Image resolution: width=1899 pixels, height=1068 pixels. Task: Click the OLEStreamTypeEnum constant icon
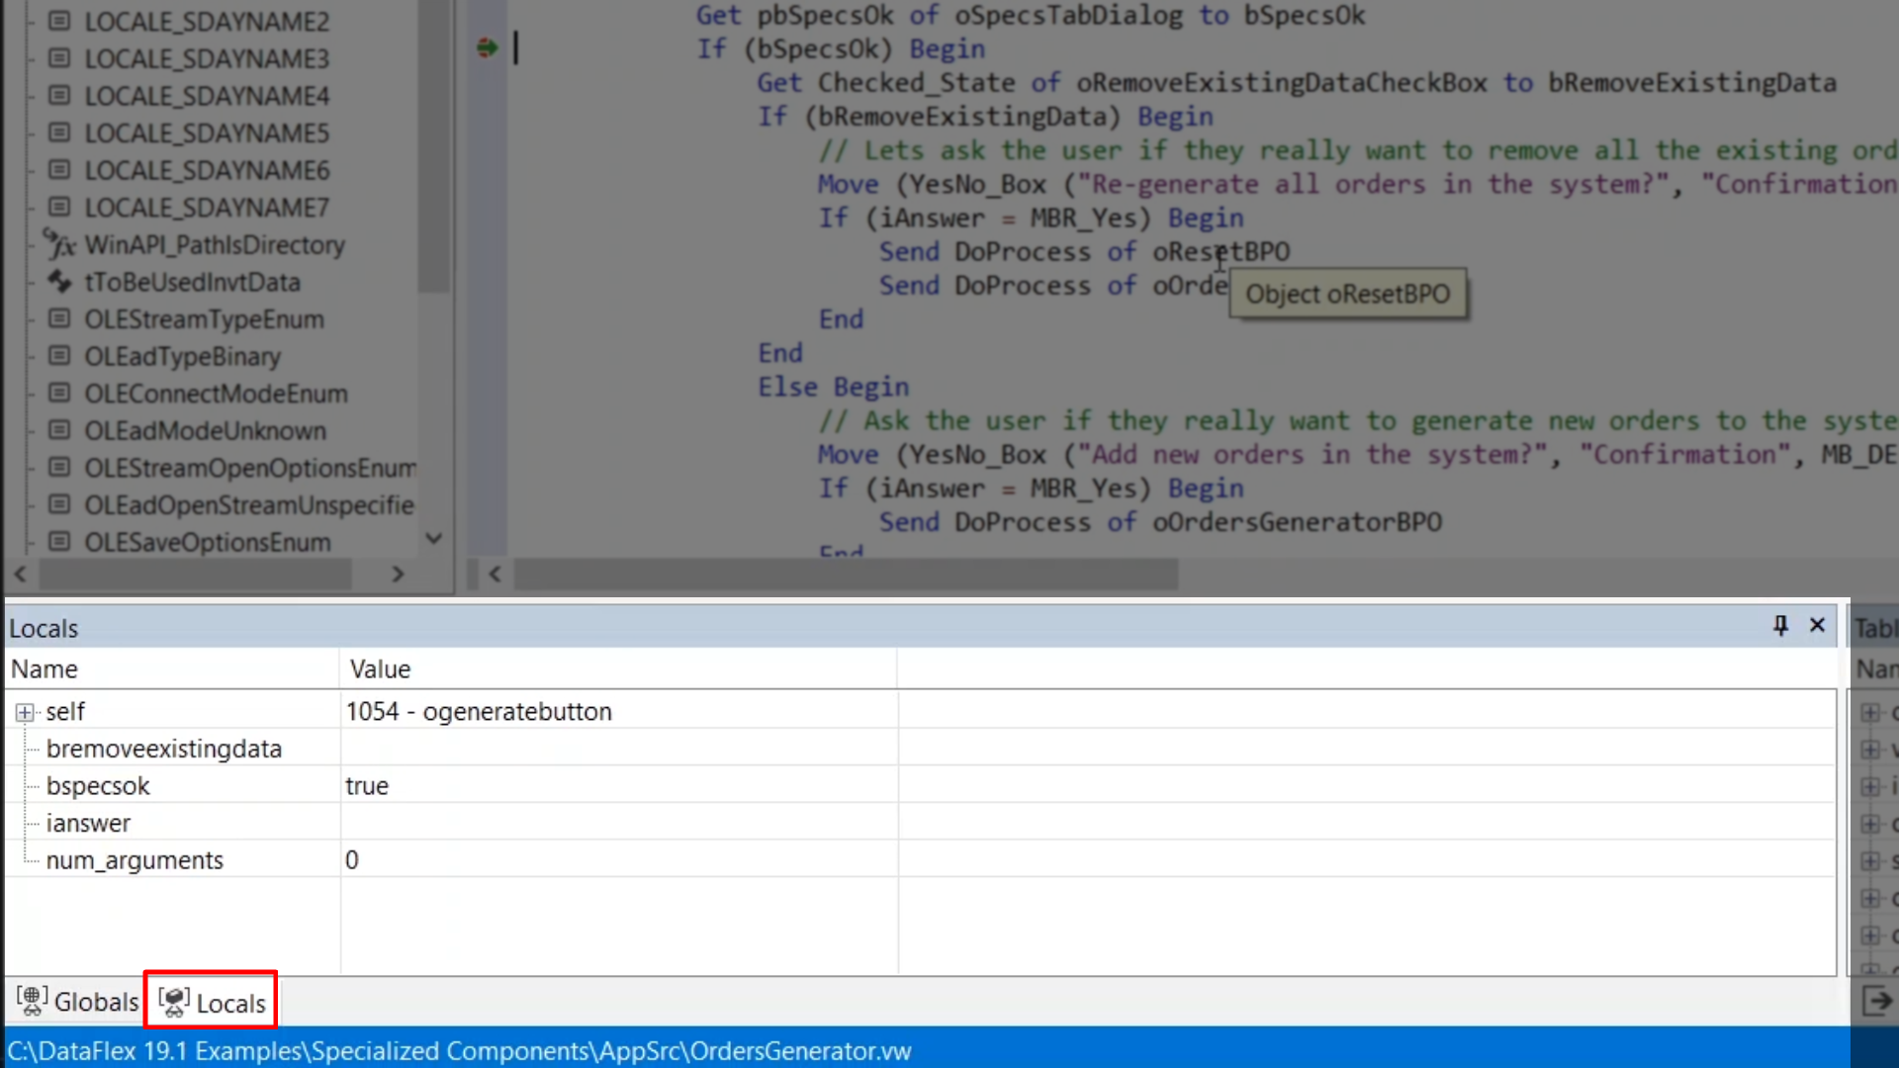(59, 319)
